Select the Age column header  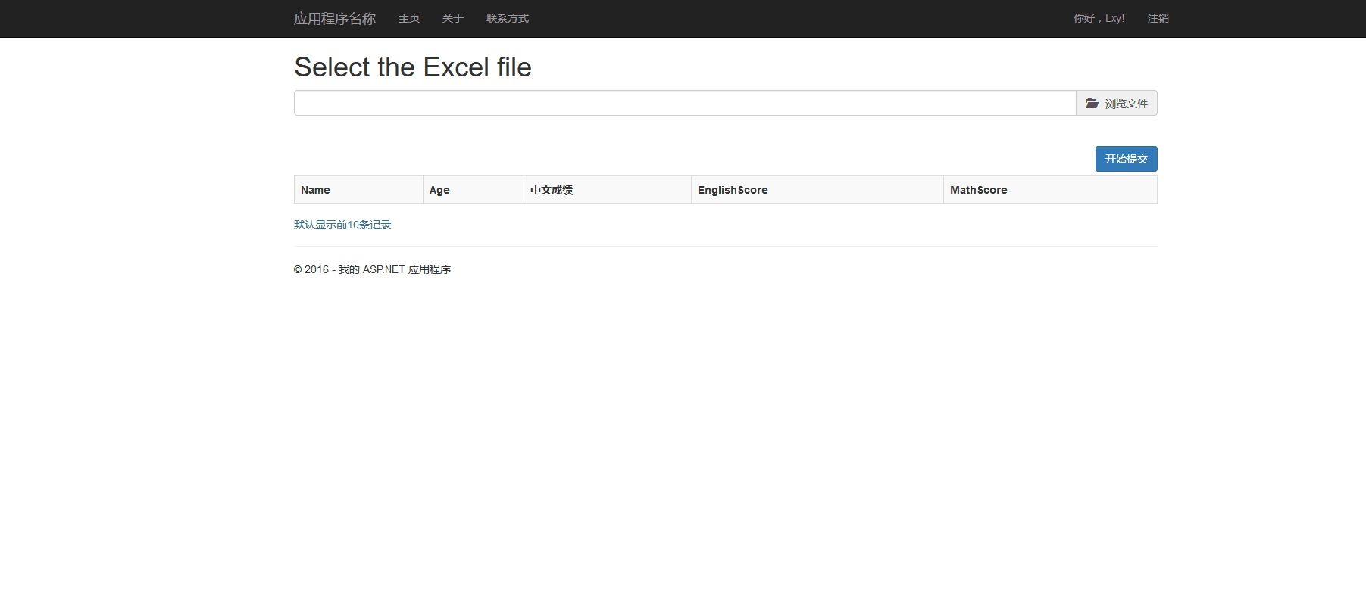coord(439,190)
